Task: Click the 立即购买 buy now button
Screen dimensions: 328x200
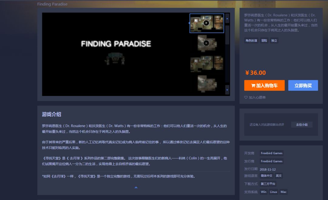Action: pos(303,86)
